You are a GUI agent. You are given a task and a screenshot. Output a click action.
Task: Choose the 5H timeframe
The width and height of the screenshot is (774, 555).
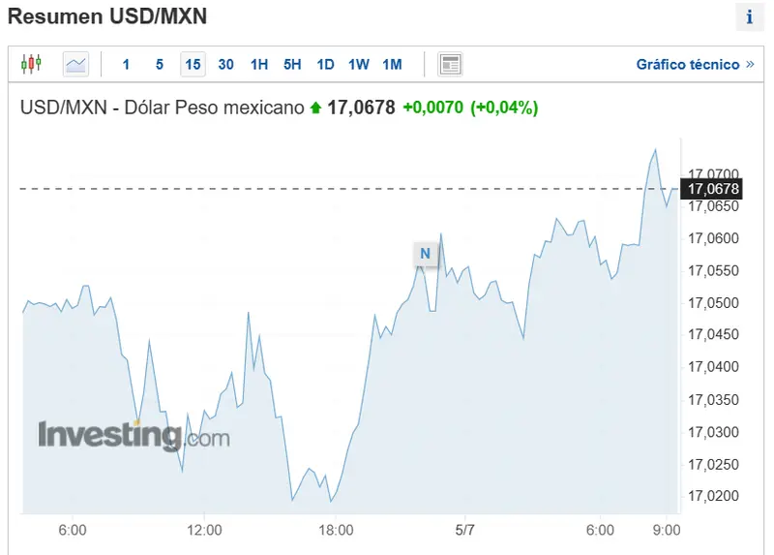[292, 65]
